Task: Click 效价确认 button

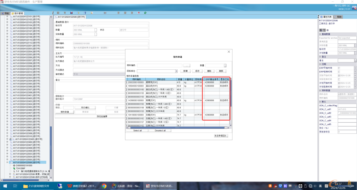Action: tap(85, 108)
